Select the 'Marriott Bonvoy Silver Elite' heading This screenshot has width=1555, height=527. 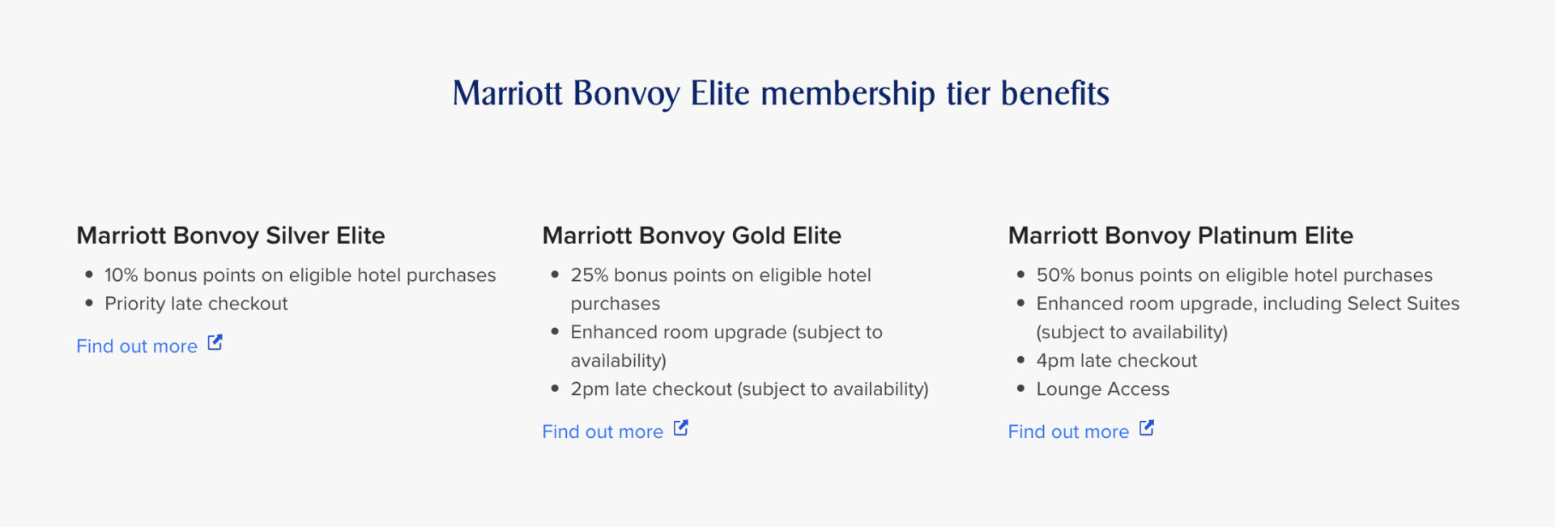click(230, 236)
